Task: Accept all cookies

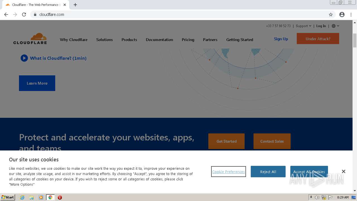Action: click(309, 172)
